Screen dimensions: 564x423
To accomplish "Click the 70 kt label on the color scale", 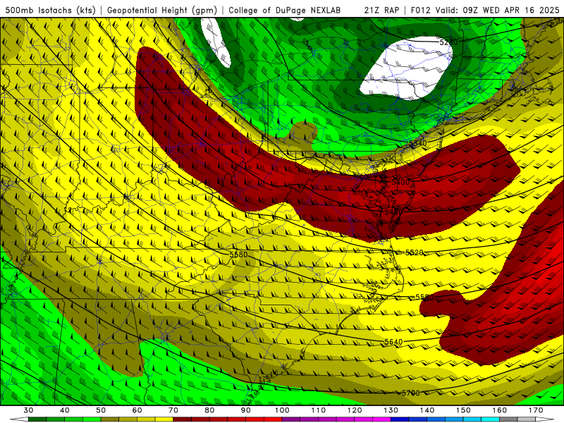I will [173, 410].
